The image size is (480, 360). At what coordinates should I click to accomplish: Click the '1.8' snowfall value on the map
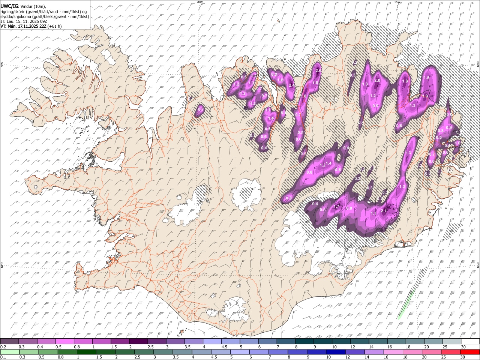coord(304,96)
